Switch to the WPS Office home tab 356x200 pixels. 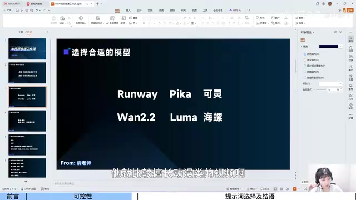pyautogui.click(x=12, y=4)
